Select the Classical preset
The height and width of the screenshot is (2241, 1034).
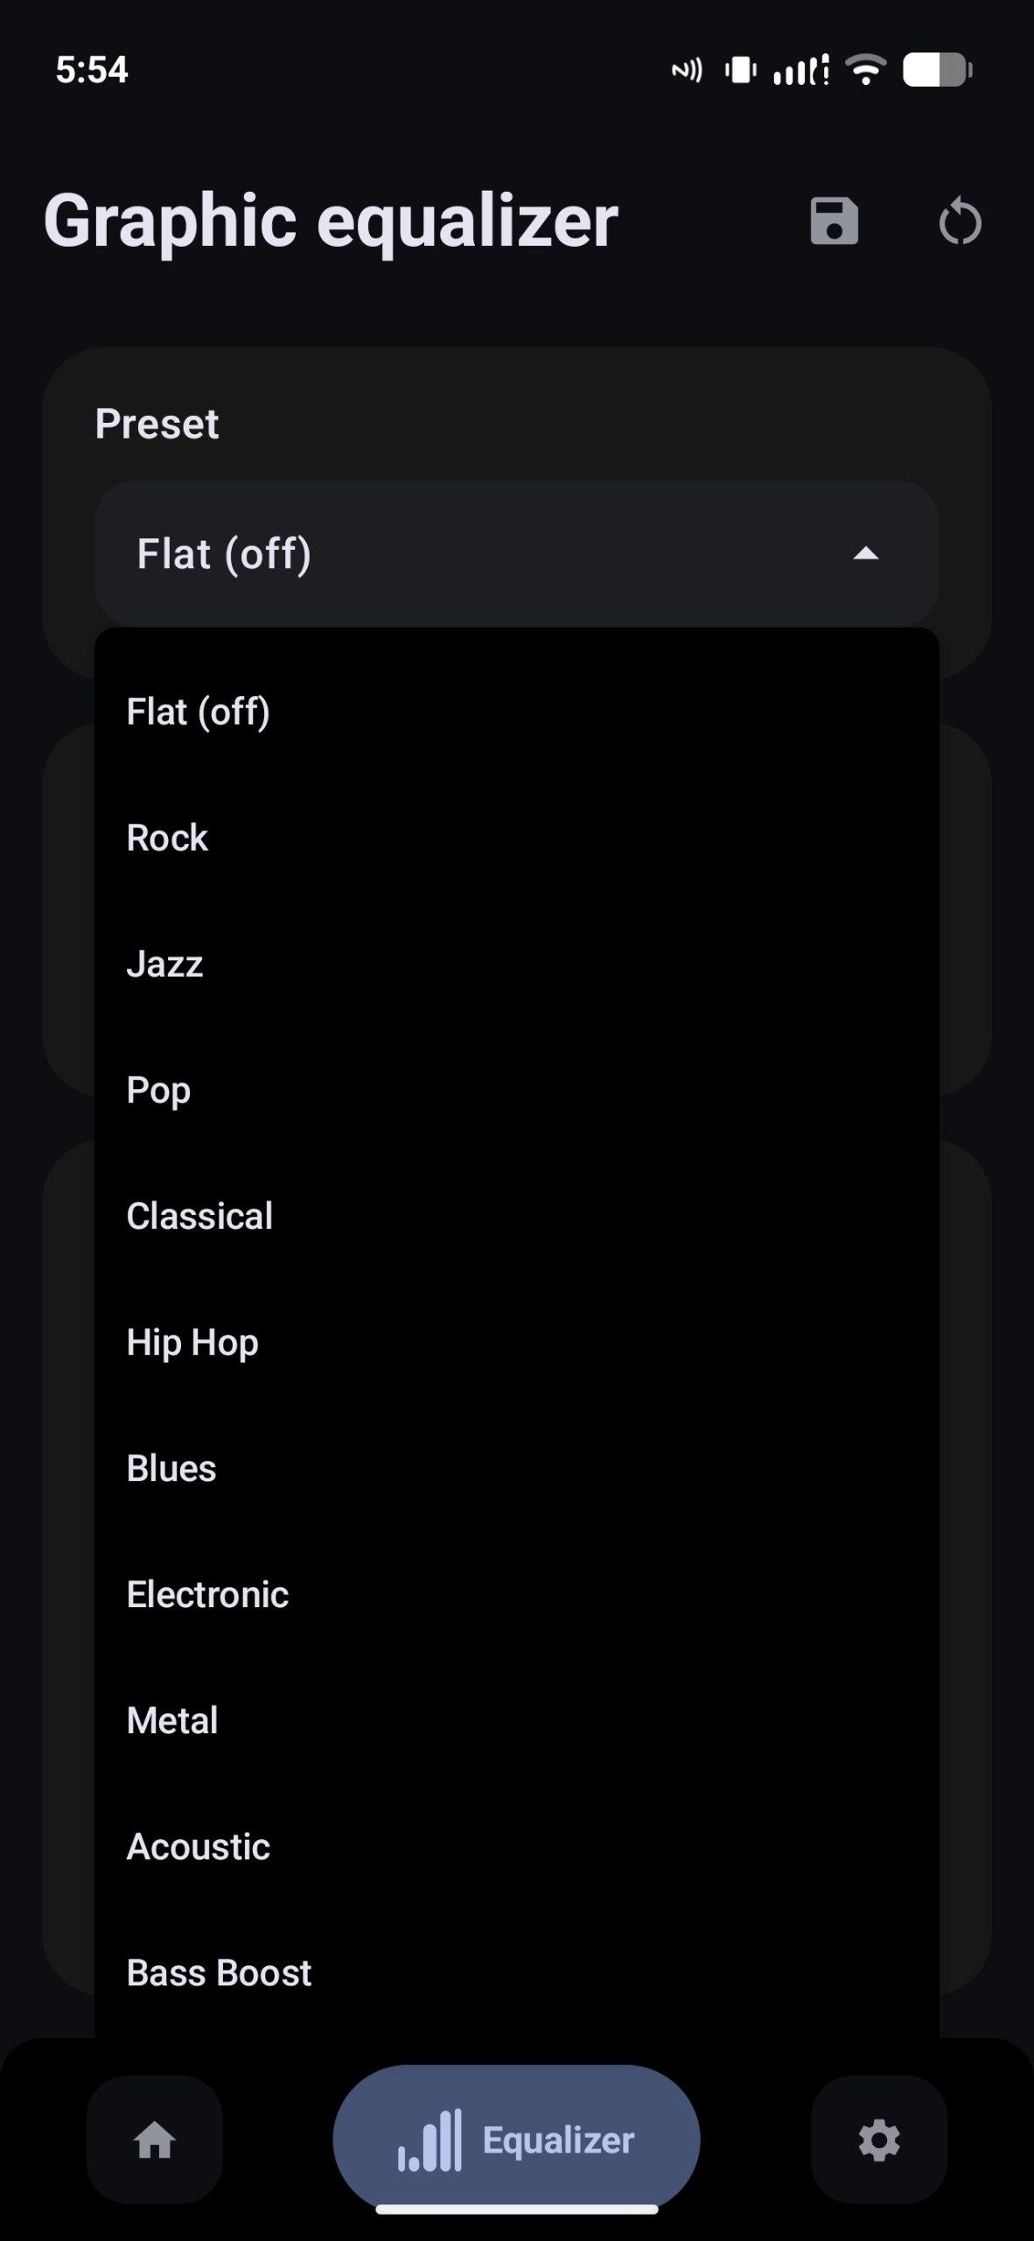[199, 1216]
